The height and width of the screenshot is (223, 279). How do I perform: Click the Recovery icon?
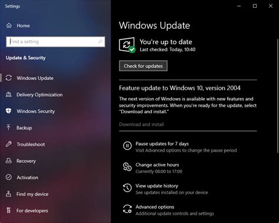(x=9, y=160)
